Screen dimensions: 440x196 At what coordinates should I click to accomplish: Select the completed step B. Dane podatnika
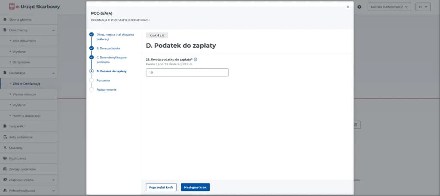tap(92, 48)
